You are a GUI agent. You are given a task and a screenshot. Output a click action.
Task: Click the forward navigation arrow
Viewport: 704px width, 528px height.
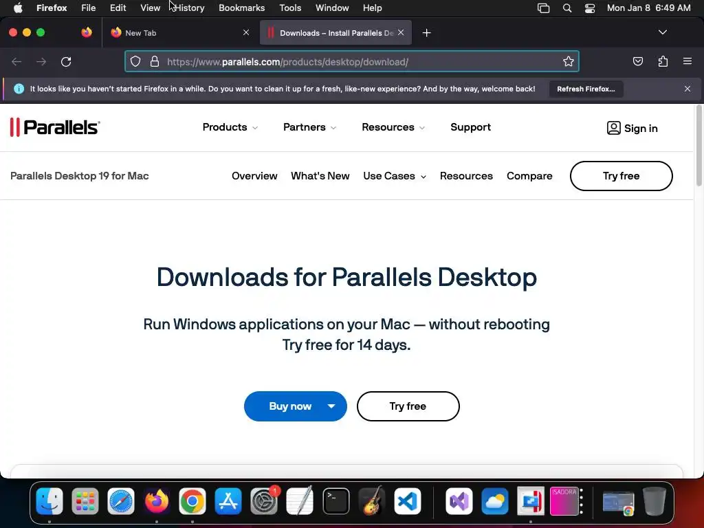coord(41,62)
